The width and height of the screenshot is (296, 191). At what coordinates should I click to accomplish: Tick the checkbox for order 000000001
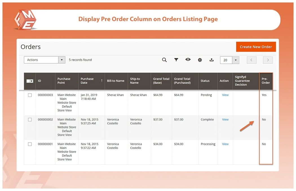30,144
